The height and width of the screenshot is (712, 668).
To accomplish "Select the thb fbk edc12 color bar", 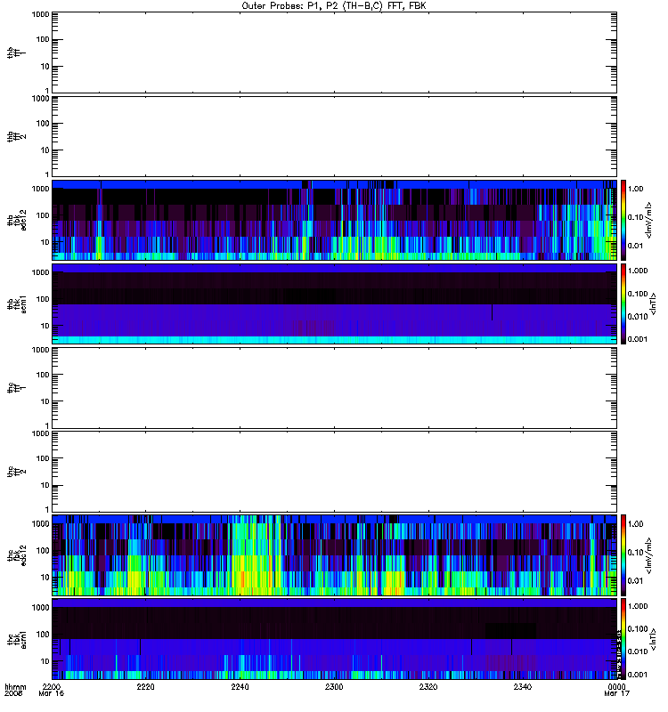I will point(623,220).
